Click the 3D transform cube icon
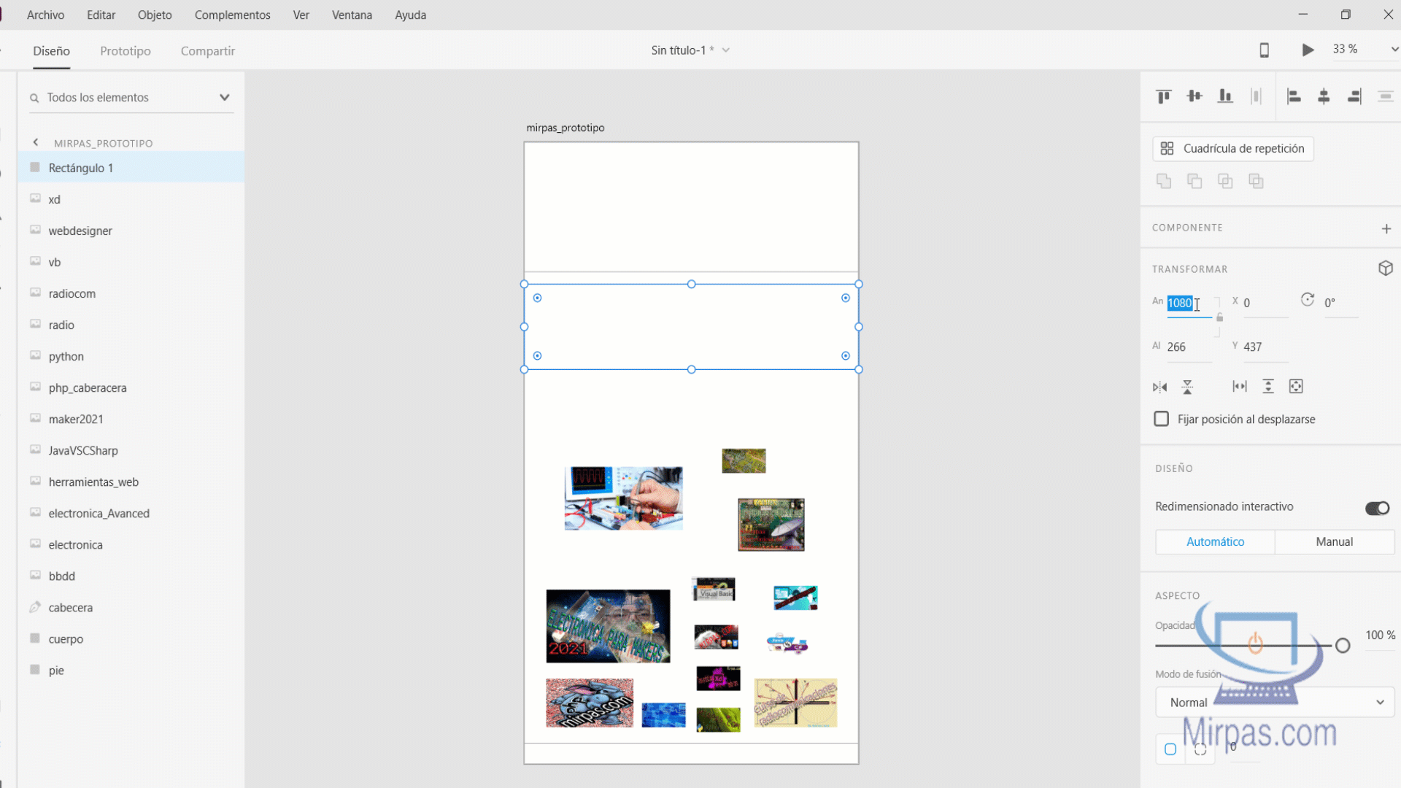The width and height of the screenshot is (1401, 788). tap(1386, 269)
